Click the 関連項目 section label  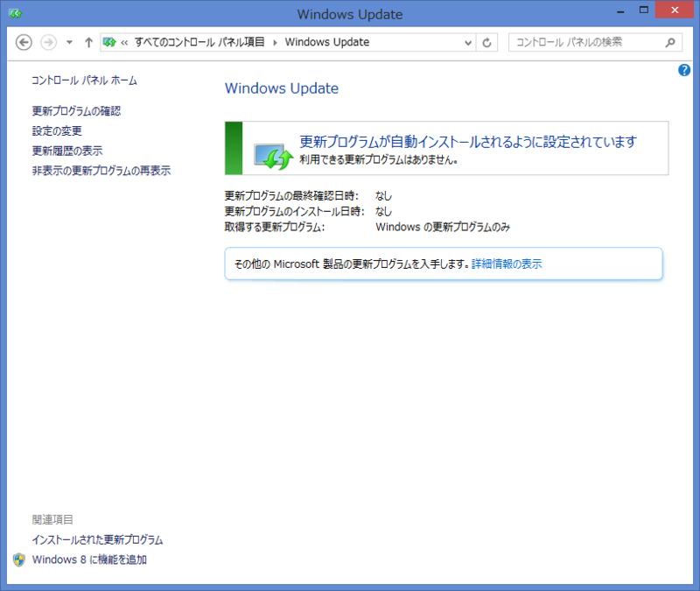[x=52, y=519]
